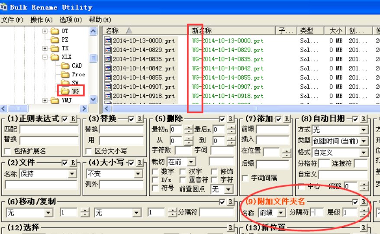Reset the 移动/复制 panel with R button
380x234 pixels.
coord(231,201)
